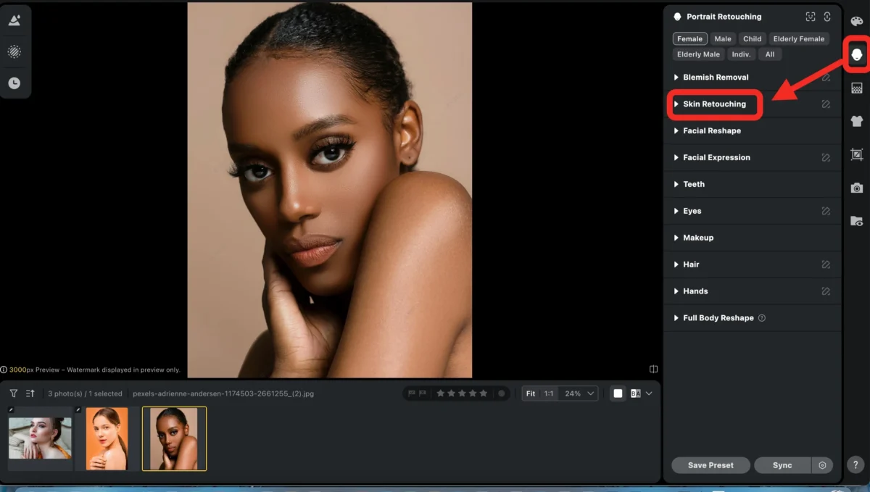Open the camera settings panel
This screenshot has width=870, height=492.
pyautogui.click(x=856, y=188)
